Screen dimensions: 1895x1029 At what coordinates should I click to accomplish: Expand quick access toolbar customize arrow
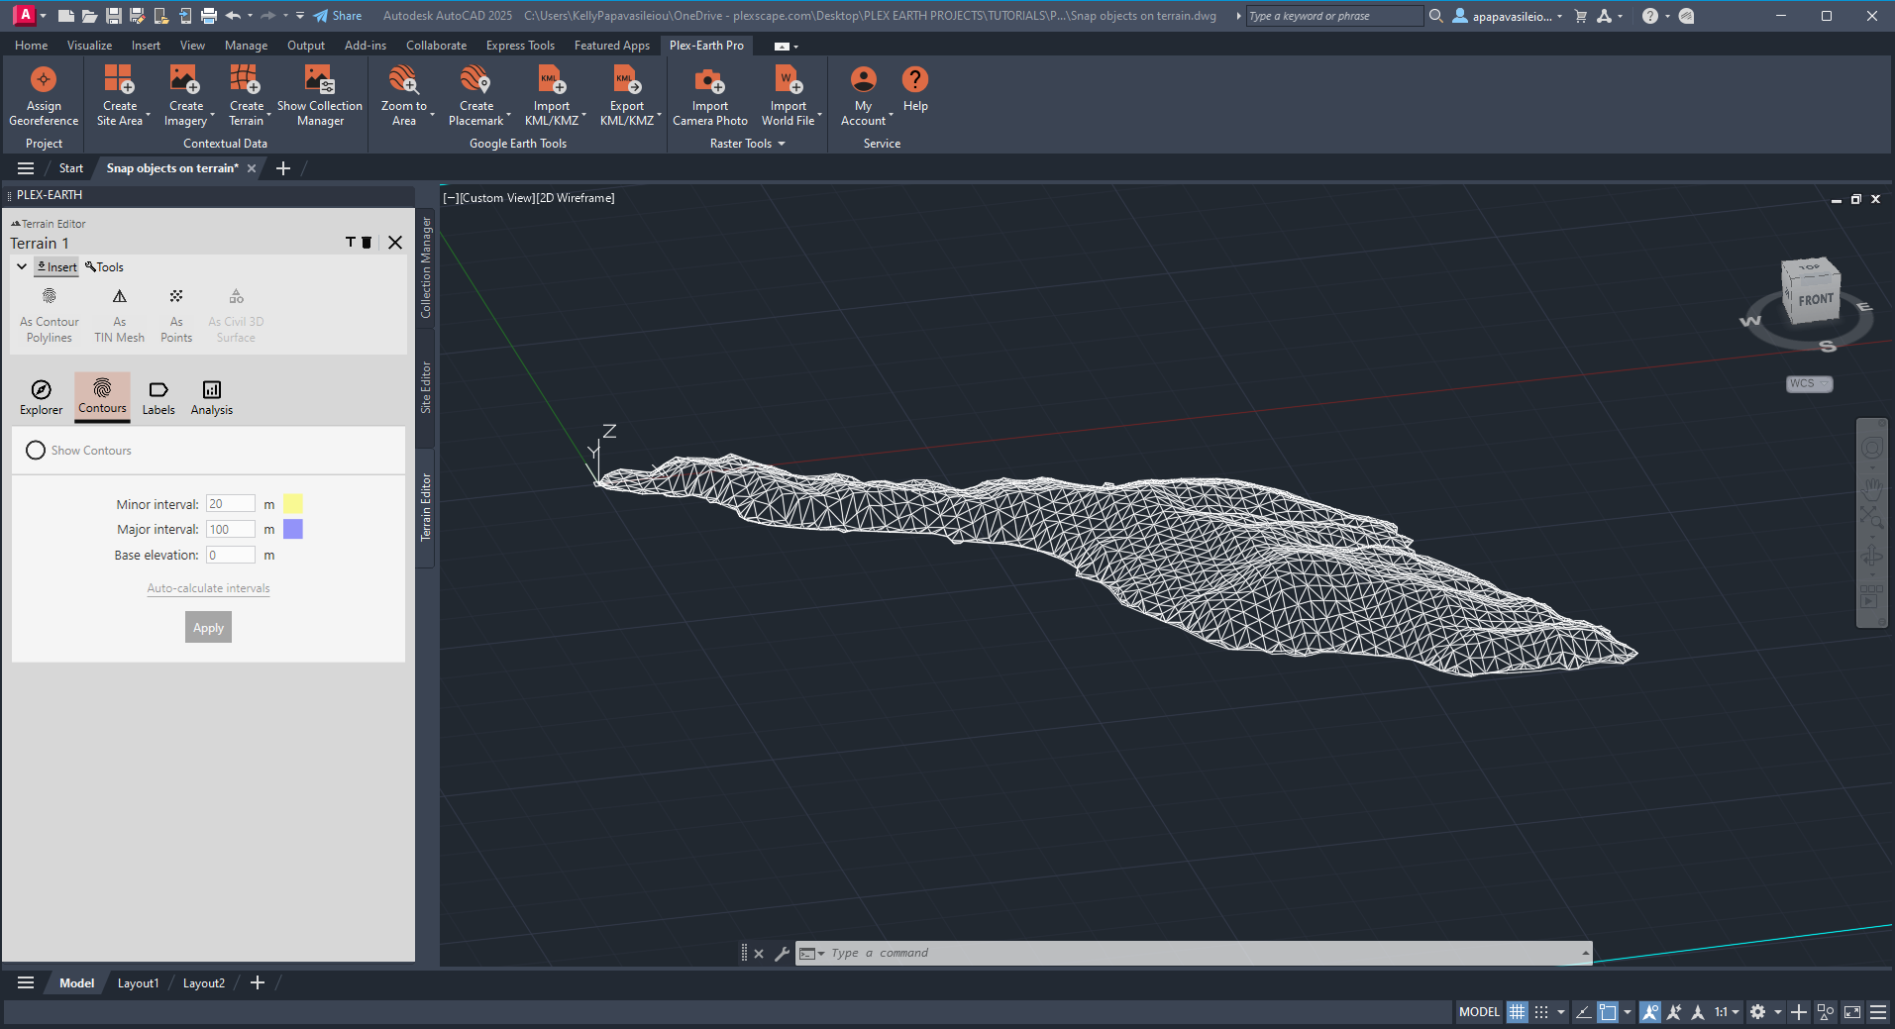[300, 16]
